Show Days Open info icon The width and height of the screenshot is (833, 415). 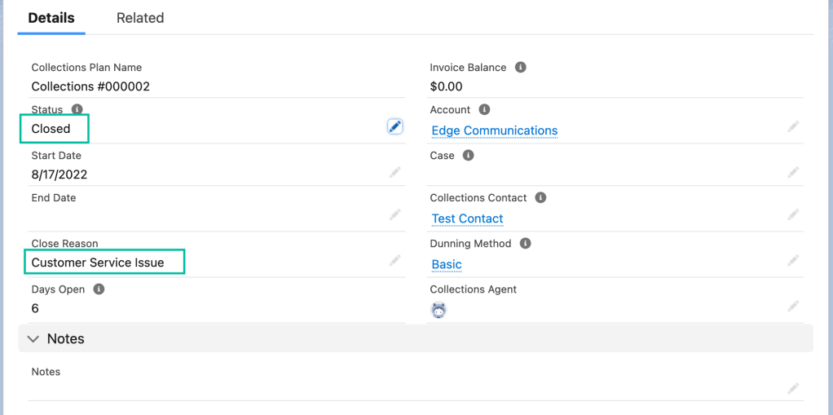99,289
